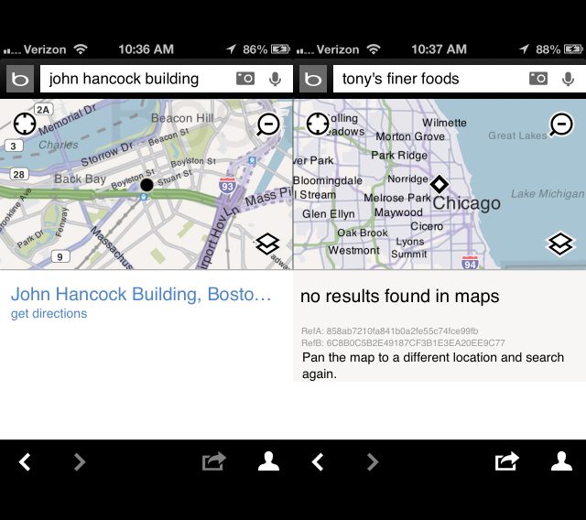Tap Melrose Park label on map
Screen dimensions: 586x520
pyautogui.click(x=397, y=198)
